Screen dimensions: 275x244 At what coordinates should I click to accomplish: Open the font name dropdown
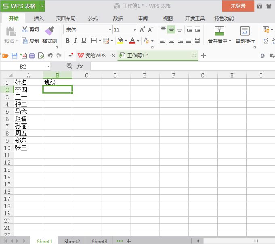[110, 30]
